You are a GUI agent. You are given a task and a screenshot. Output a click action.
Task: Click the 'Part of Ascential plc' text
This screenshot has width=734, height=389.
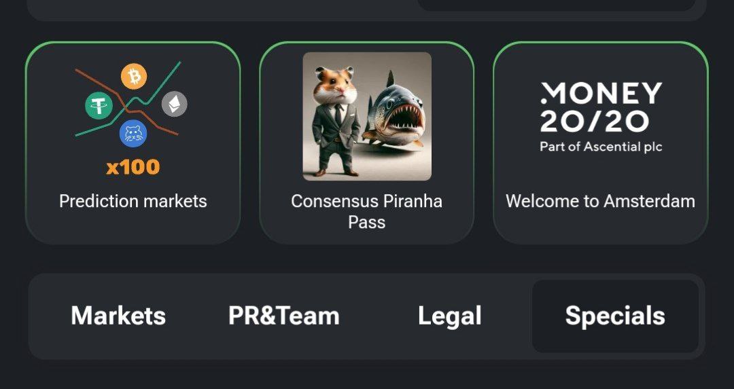[x=601, y=147]
